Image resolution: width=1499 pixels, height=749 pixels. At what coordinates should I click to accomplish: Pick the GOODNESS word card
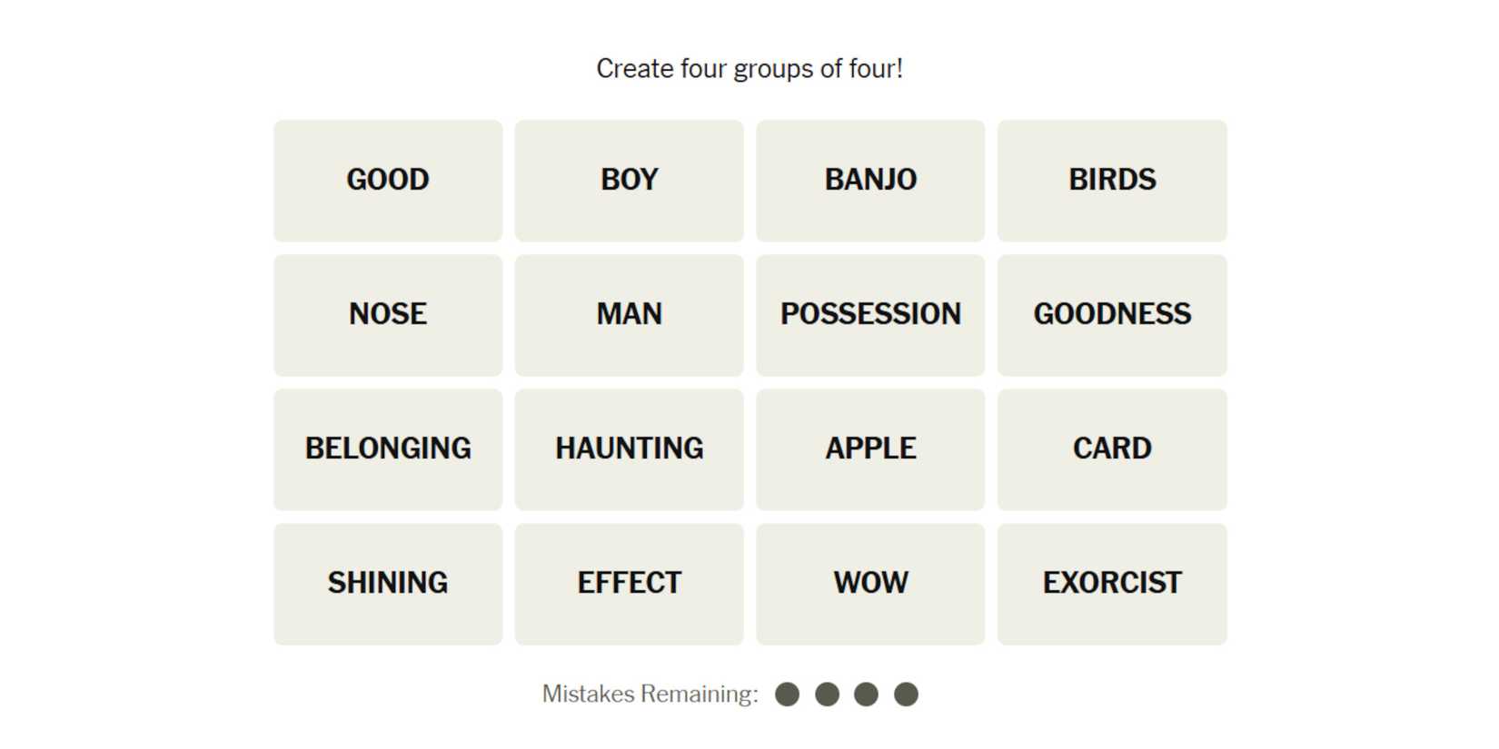point(1112,314)
